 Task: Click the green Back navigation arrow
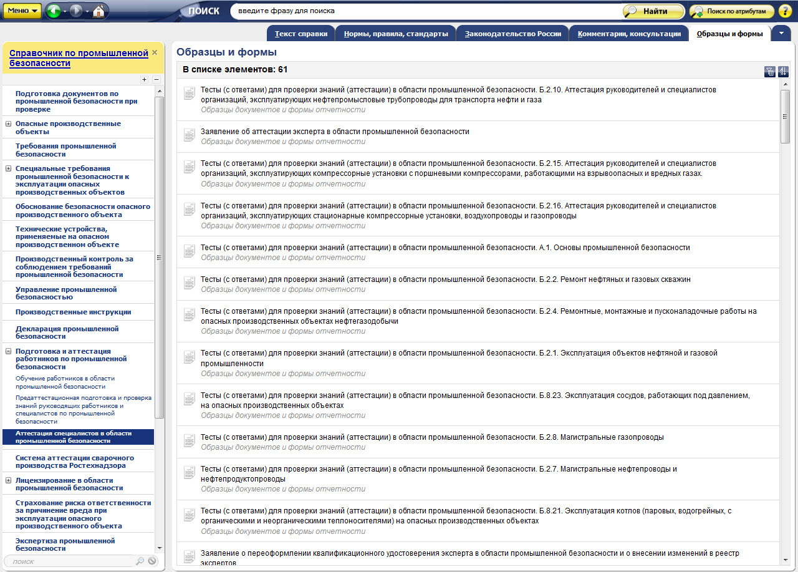click(x=54, y=11)
